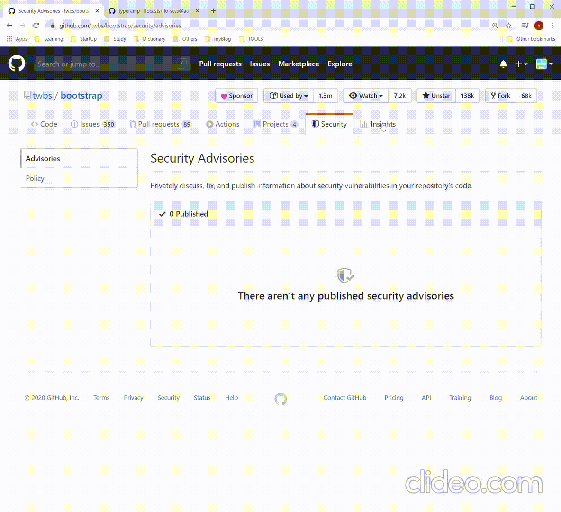View the 1.3m dependents count
The height and width of the screenshot is (512, 561).
pyautogui.click(x=326, y=96)
